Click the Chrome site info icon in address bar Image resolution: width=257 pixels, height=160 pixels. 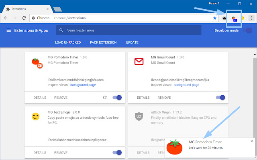tap(33, 18)
